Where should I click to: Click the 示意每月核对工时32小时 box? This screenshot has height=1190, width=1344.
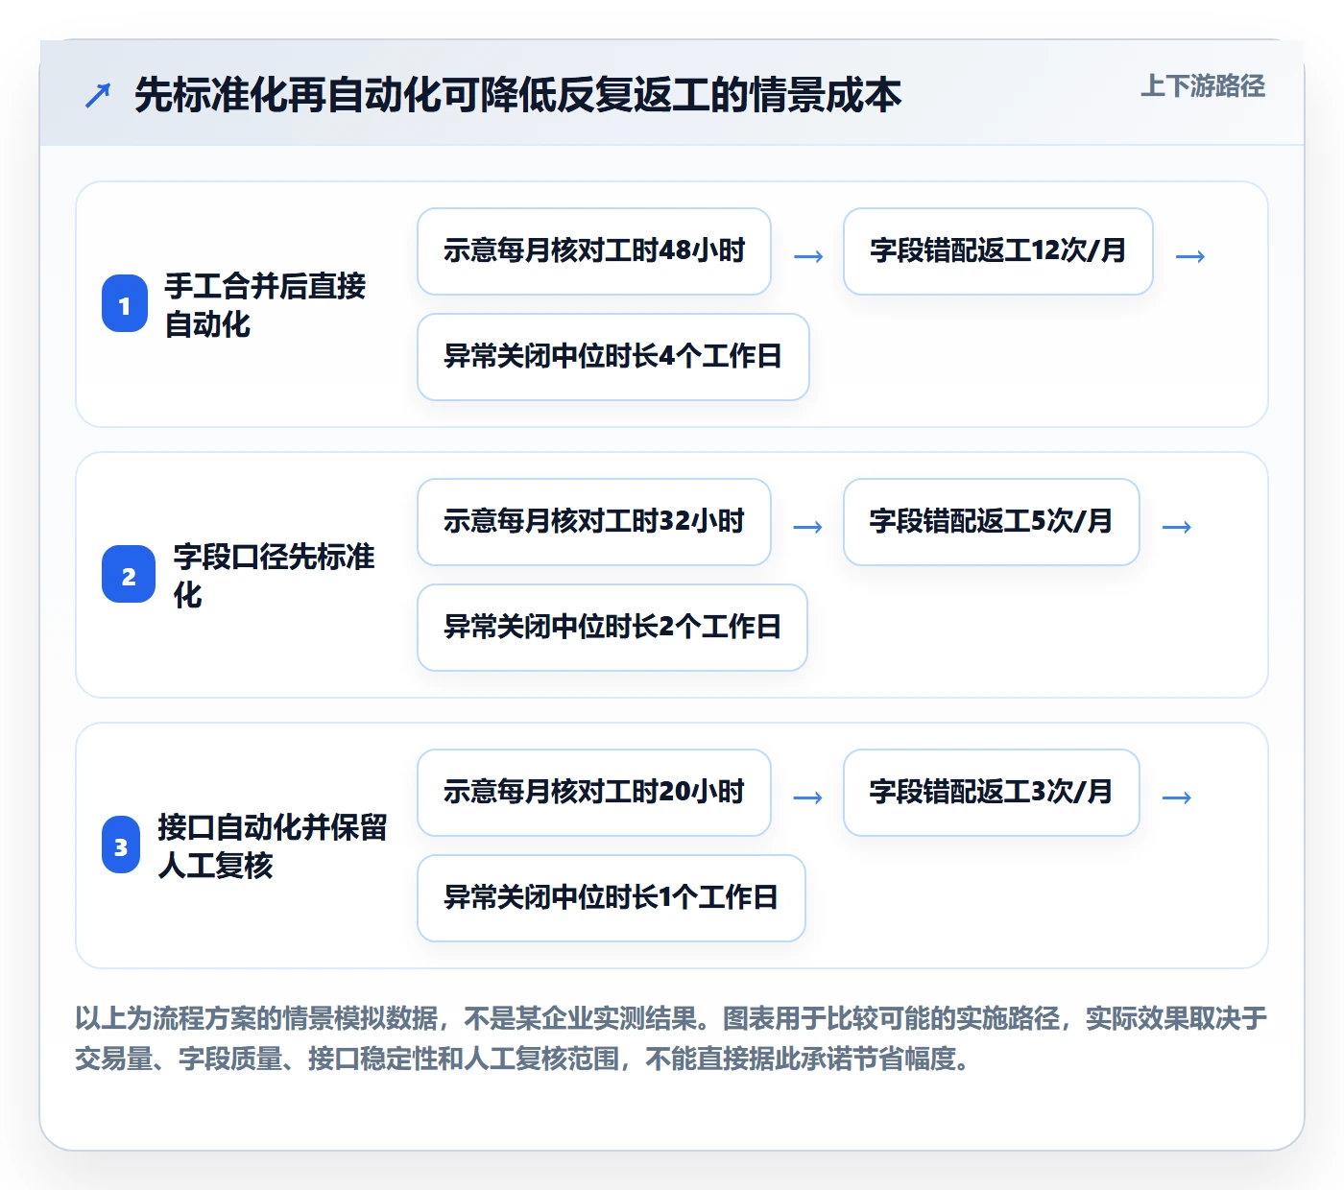pos(594,522)
